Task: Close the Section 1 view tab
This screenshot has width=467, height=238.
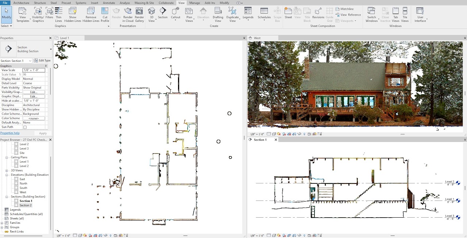Action: (276, 140)
